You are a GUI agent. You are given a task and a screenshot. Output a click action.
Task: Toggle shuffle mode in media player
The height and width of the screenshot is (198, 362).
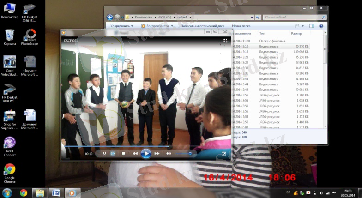tap(104, 154)
